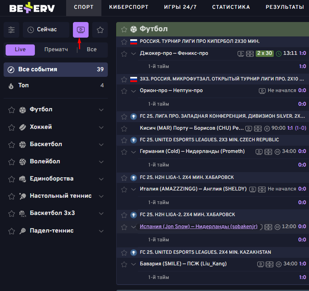Collapse Италия (AMAZZZINGG) – Англия match details
Viewport: 309px width, 291px height.
coord(133,189)
